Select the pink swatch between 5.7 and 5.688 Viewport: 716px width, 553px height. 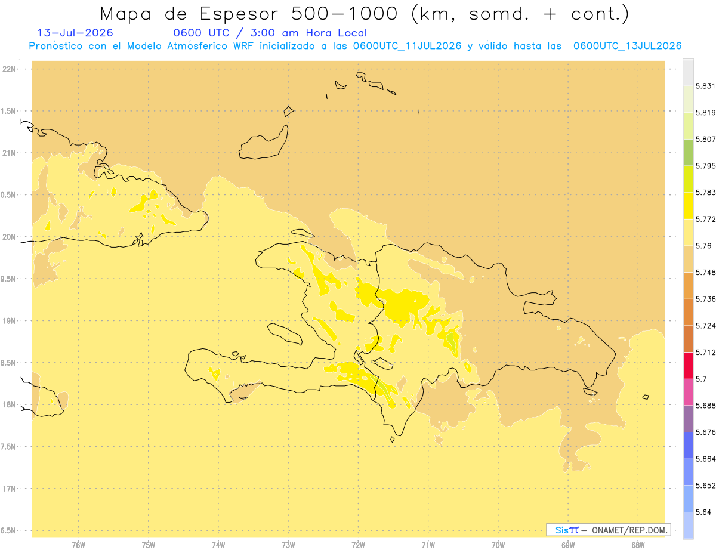(688, 392)
